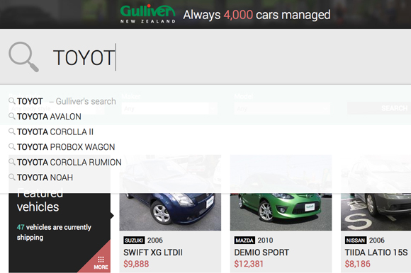
Task: Open the body style dropdown
Action: click(57, 108)
